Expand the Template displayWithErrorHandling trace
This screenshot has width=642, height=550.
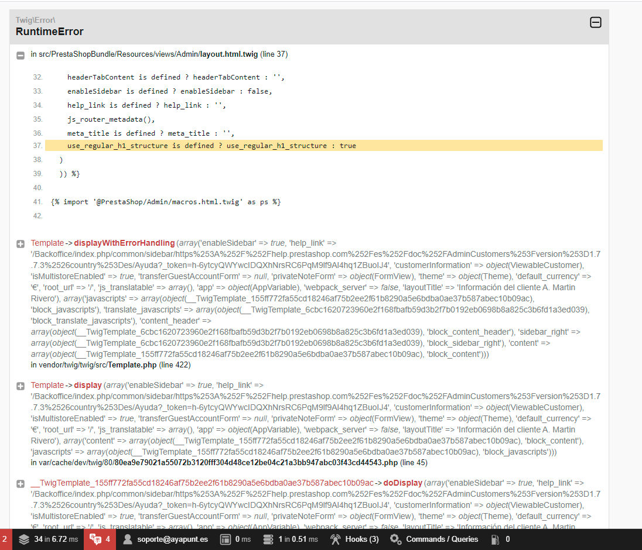point(20,244)
